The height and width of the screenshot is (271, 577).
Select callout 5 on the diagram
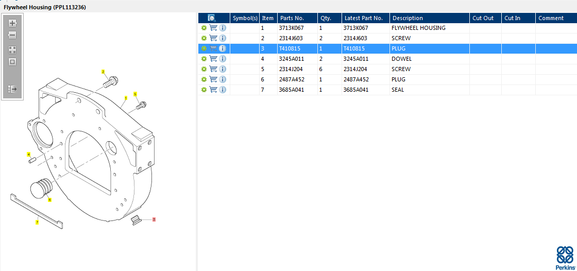[x=135, y=94]
